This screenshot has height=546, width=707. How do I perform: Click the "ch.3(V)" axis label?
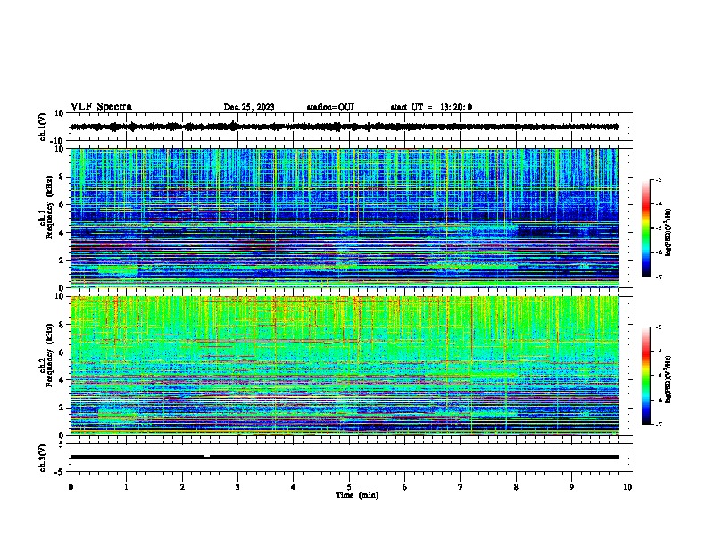[43, 458]
